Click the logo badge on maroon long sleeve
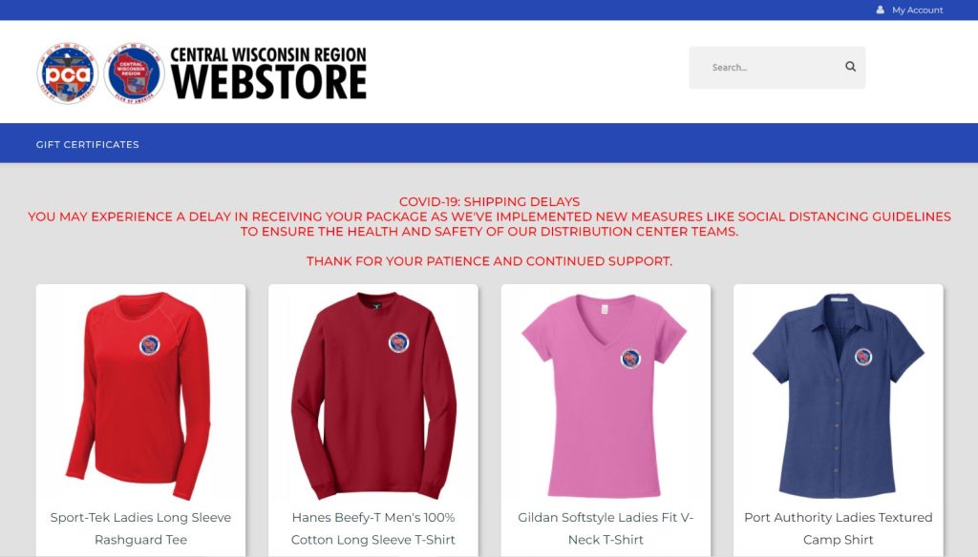978x557 pixels. (398, 342)
